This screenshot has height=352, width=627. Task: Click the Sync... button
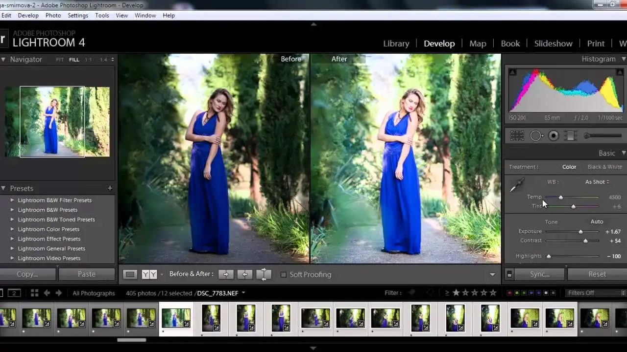point(540,274)
